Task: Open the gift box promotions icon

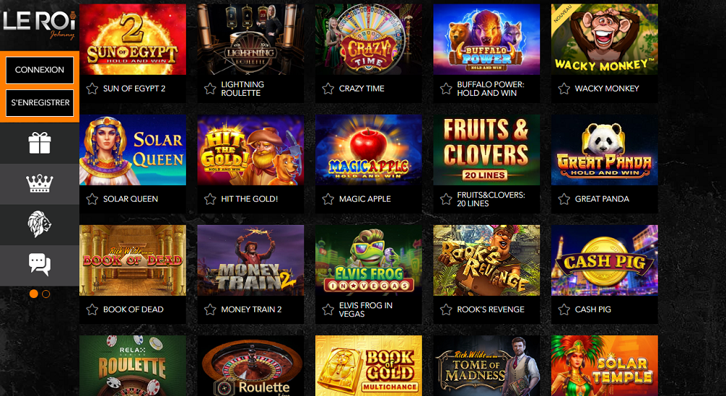Action: pyautogui.click(x=39, y=143)
